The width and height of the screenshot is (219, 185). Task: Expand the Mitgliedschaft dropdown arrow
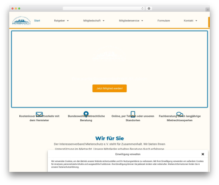point(103,21)
